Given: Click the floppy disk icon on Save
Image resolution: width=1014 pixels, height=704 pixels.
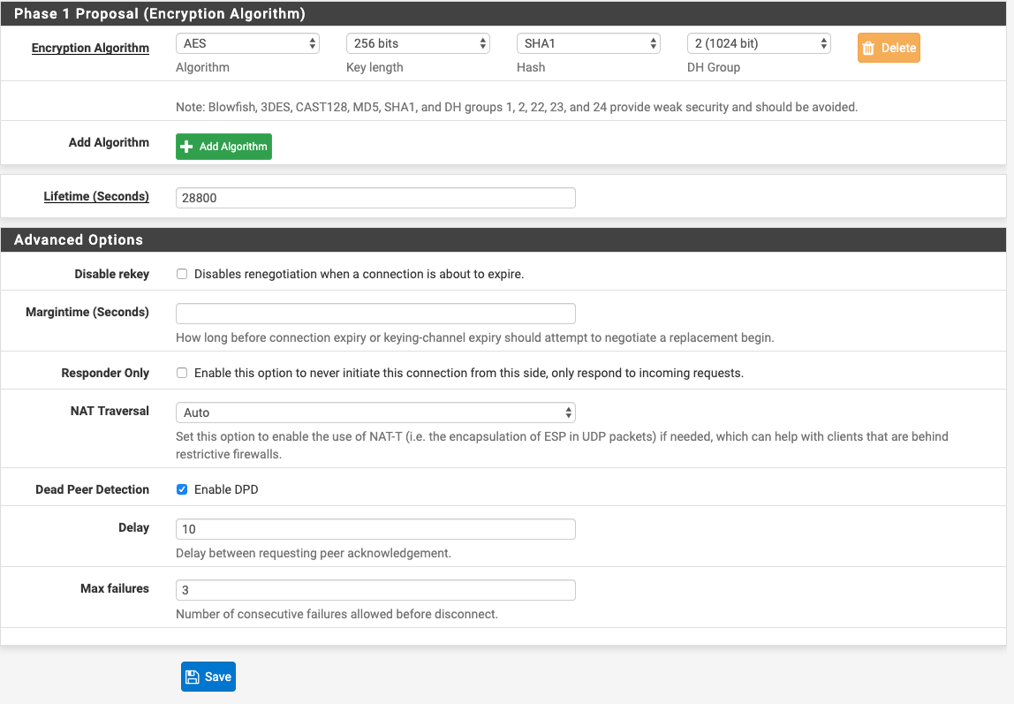Looking at the screenshot, I should point(193,677).
